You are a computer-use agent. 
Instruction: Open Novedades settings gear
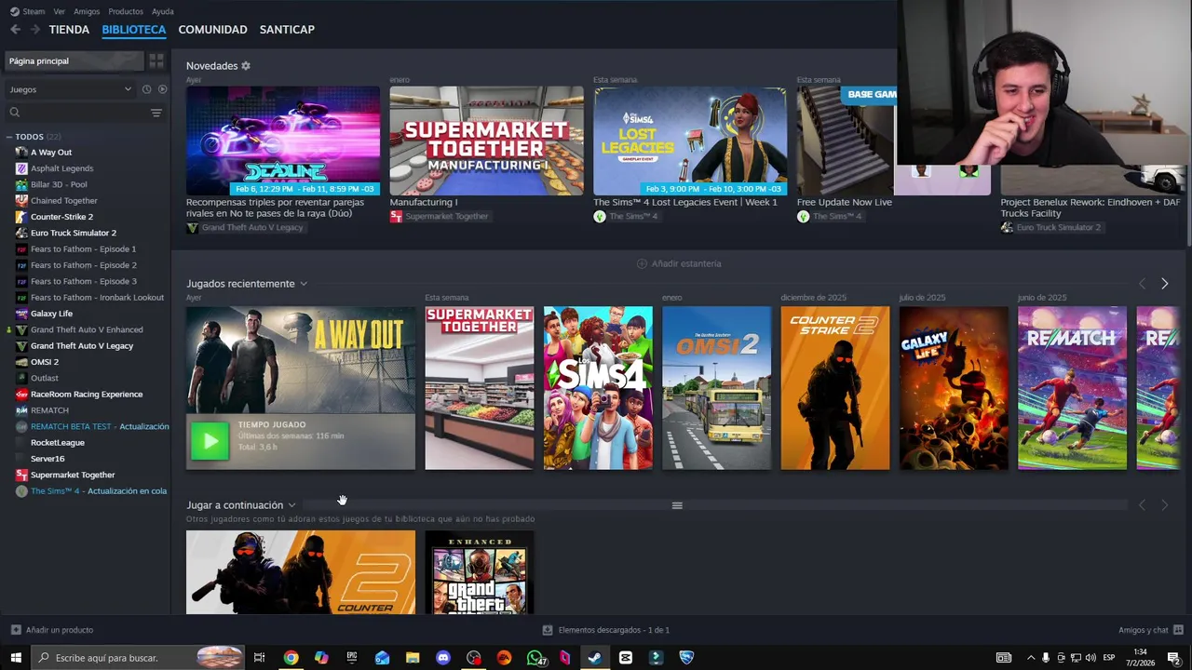pyautogui.click(x=246, y=66)
